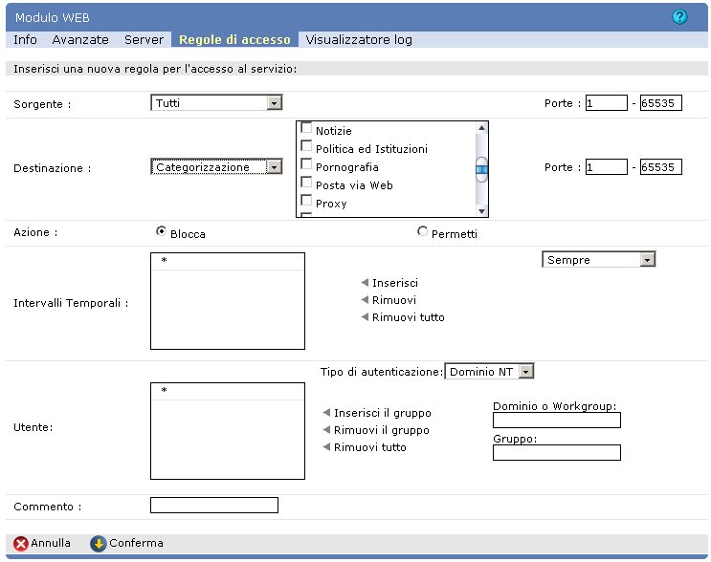Click Inserisci il gruppo arrow
Screen dimensions: 711x562
click(326, 413)
